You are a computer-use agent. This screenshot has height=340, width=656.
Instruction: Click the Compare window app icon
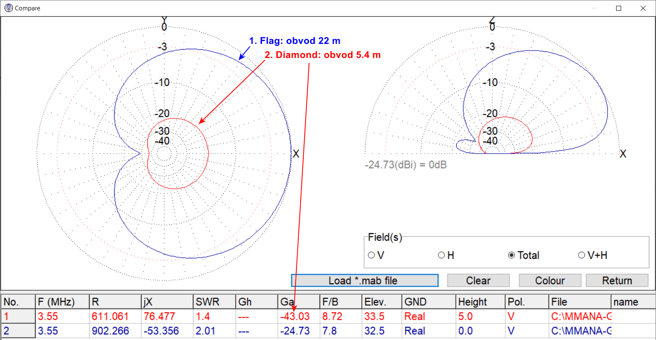click(x=8, y=8)
